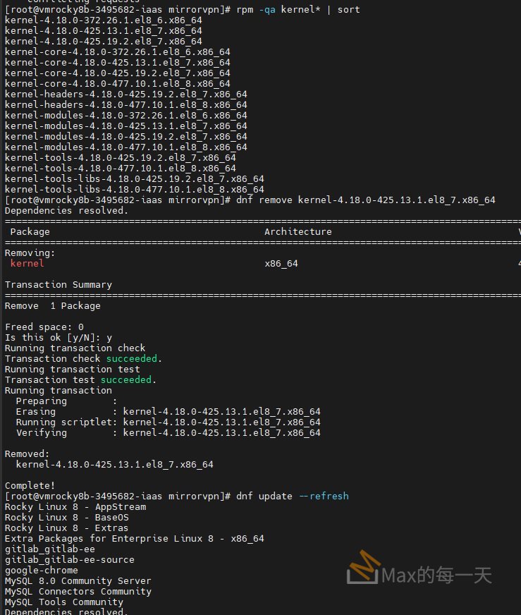Click the 'Transaction Summary' heading
Viewport: 521px width, 615px height.
tap(58, 285)
